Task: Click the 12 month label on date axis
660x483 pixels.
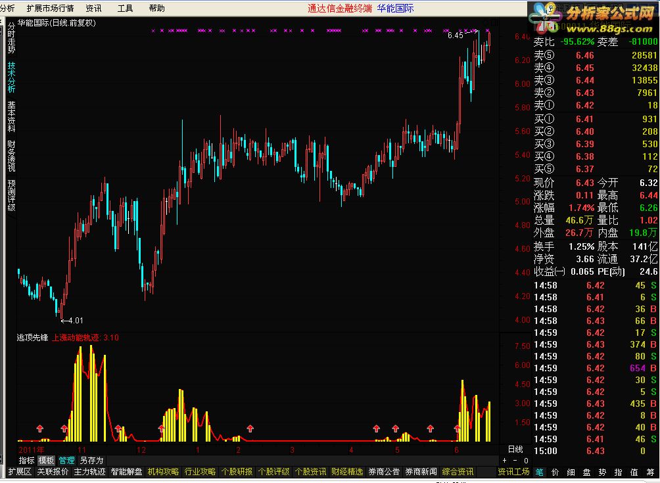Action: click(x=141, y=449)
